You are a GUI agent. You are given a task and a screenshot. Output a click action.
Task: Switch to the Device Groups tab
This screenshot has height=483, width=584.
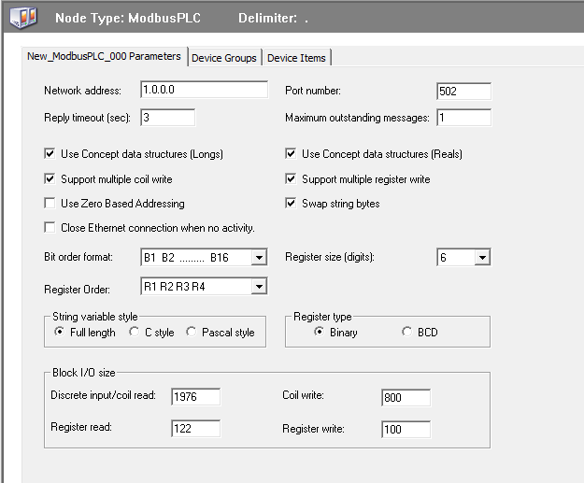(x=223, y=58)
